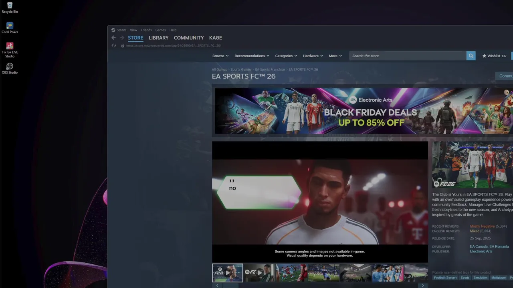Click the Sports tag
Image resolution: width=513 pixels, height=288 pixels.
click(465, 278)
